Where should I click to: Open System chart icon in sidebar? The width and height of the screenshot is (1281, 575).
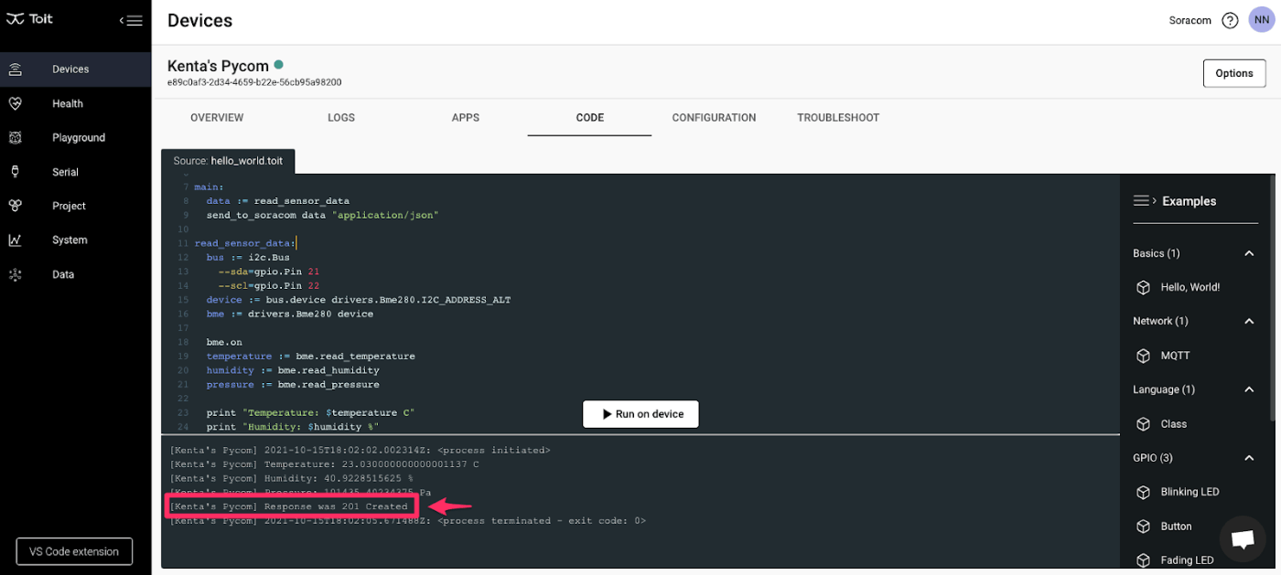tap(16, 240)
